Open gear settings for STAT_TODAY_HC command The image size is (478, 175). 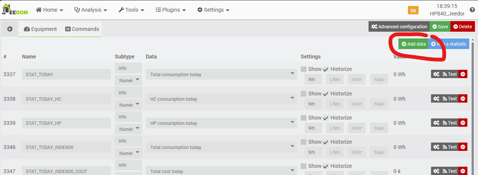tap(436, 99)
